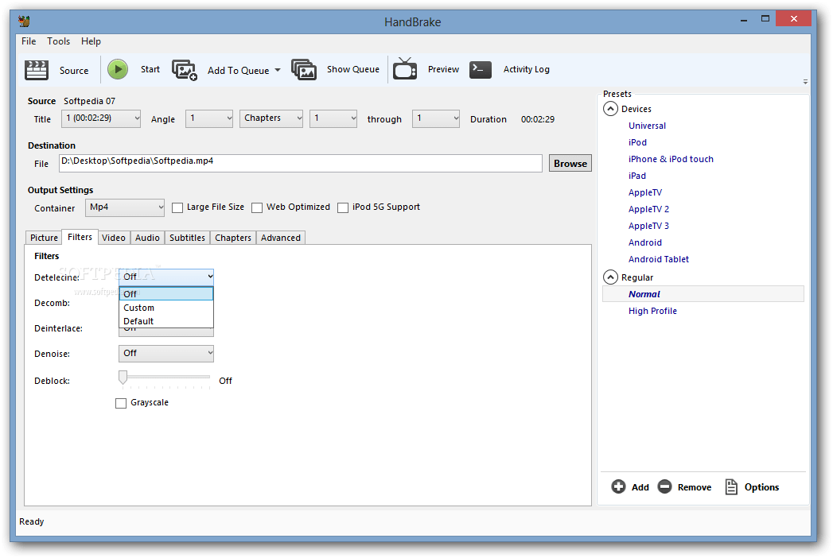Click the Add To Queue icon
This screenshot has height=558, width=833.
185,70
